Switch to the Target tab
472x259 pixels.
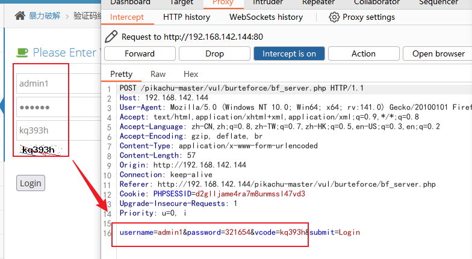(x=181, y=2)
